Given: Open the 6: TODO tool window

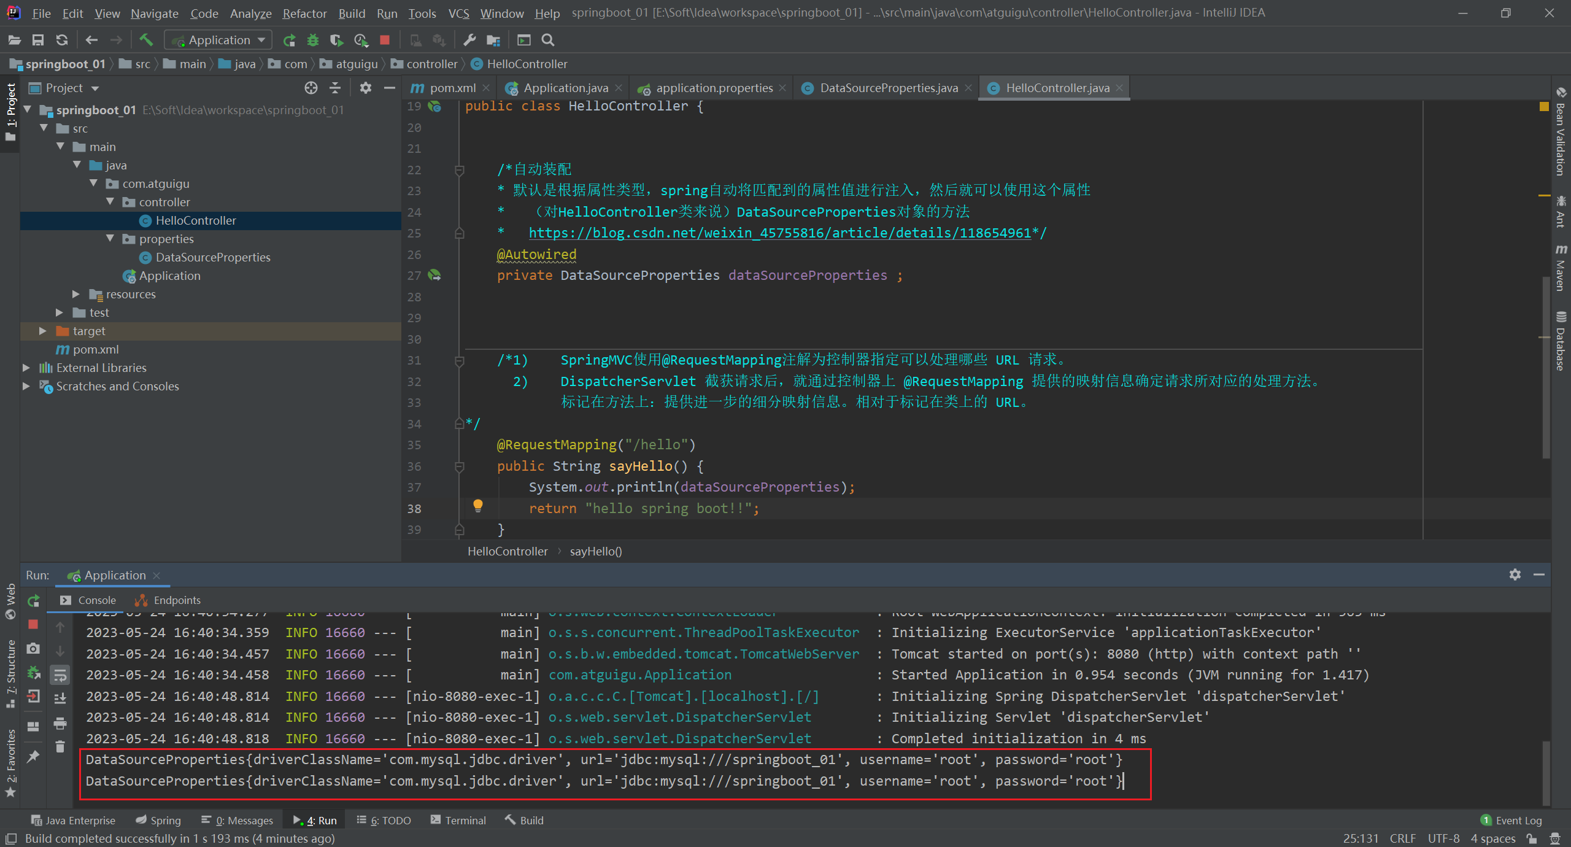Looking at the screenshot, I should 384,821.
